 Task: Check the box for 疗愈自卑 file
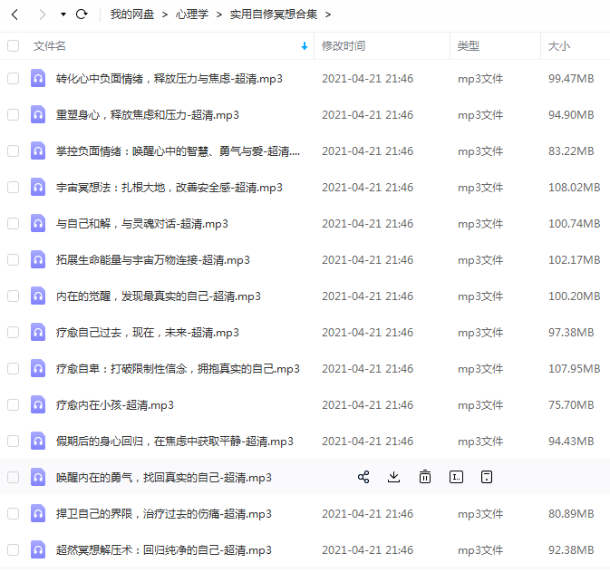14,369
